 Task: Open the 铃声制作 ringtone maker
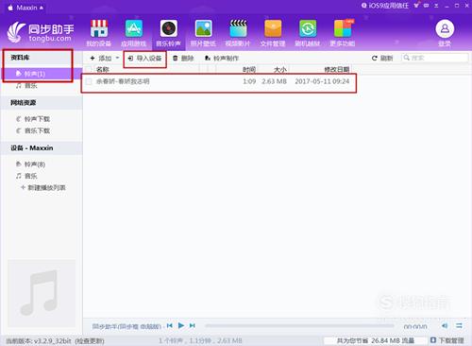click(222, 58)
